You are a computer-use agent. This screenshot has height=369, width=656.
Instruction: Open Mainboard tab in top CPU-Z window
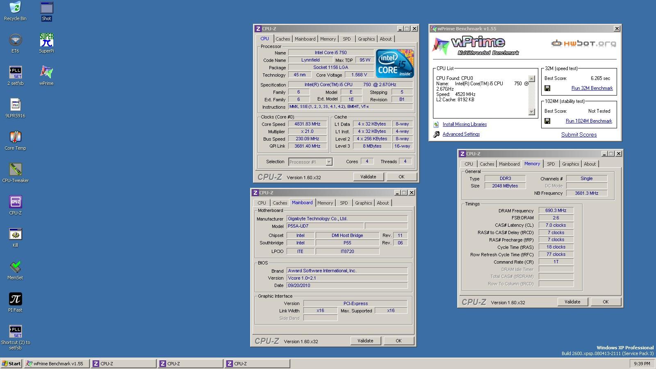[x=305, y=39]
